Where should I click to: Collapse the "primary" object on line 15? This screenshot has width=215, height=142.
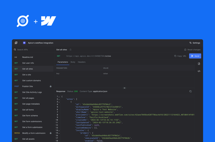(x=59, y=133)
